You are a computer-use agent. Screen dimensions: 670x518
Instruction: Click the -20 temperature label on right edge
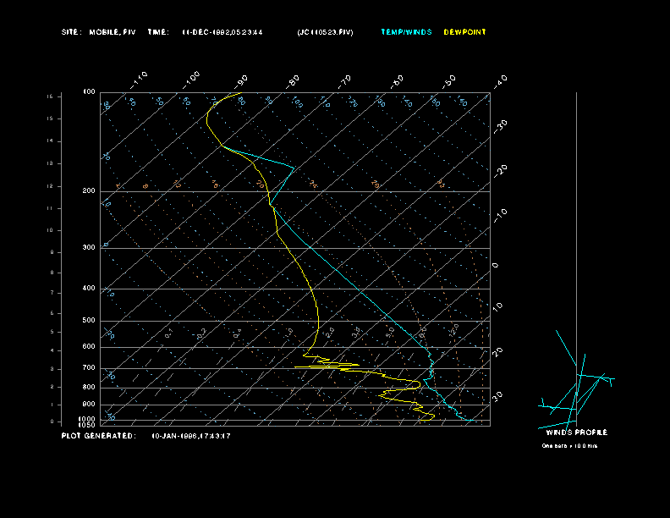[x=501, y=172]
